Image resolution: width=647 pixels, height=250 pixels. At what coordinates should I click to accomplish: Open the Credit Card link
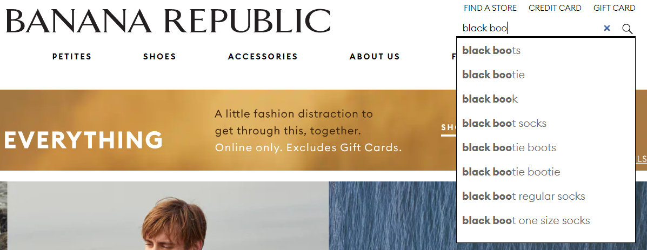click(x=555, y=8)
